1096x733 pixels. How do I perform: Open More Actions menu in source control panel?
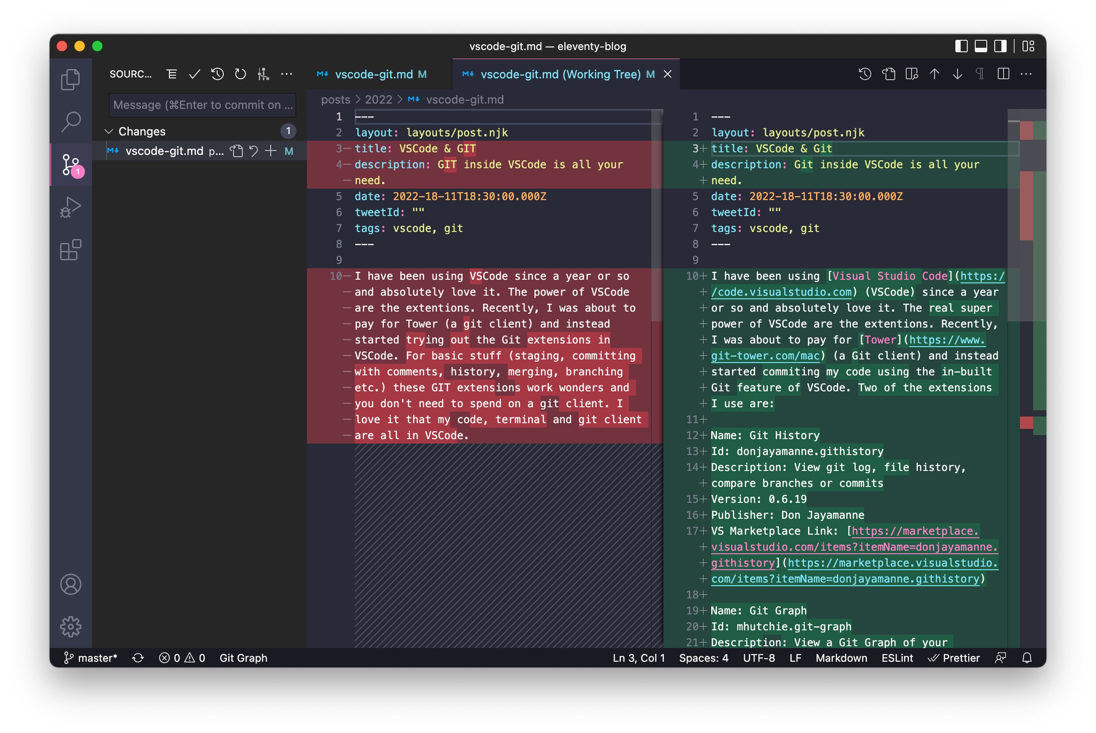pos(286,74)
